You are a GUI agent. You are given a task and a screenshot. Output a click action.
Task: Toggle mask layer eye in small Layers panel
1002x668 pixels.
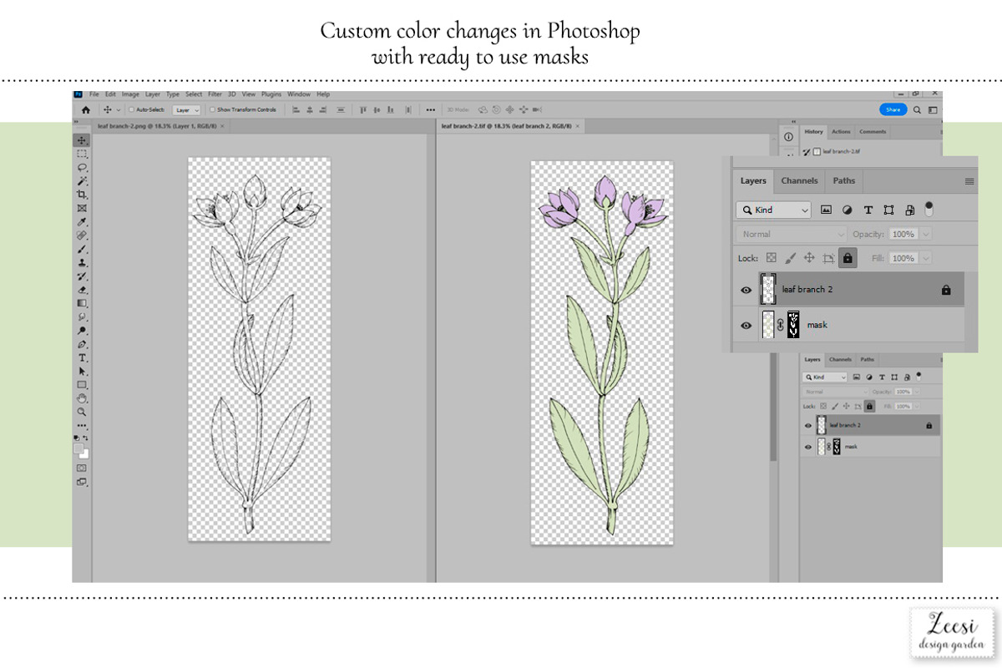click(x=807, y=447)
